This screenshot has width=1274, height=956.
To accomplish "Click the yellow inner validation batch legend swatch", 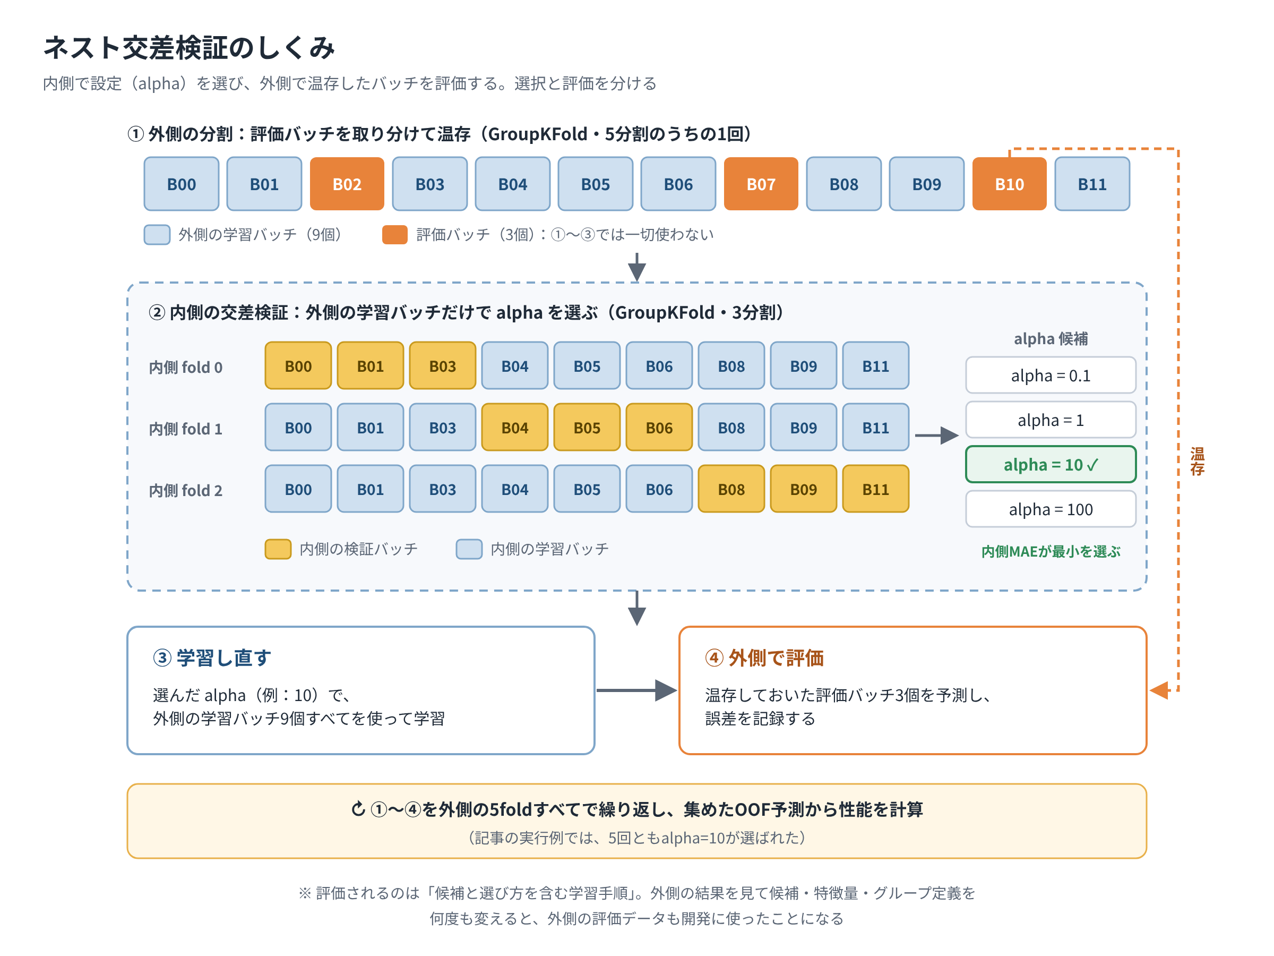I will [278, 549].
